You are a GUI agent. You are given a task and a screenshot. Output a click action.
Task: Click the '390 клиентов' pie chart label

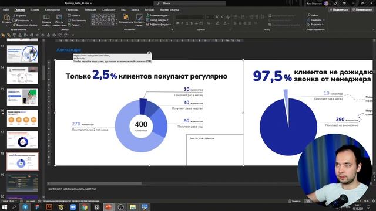coord(347,120)
